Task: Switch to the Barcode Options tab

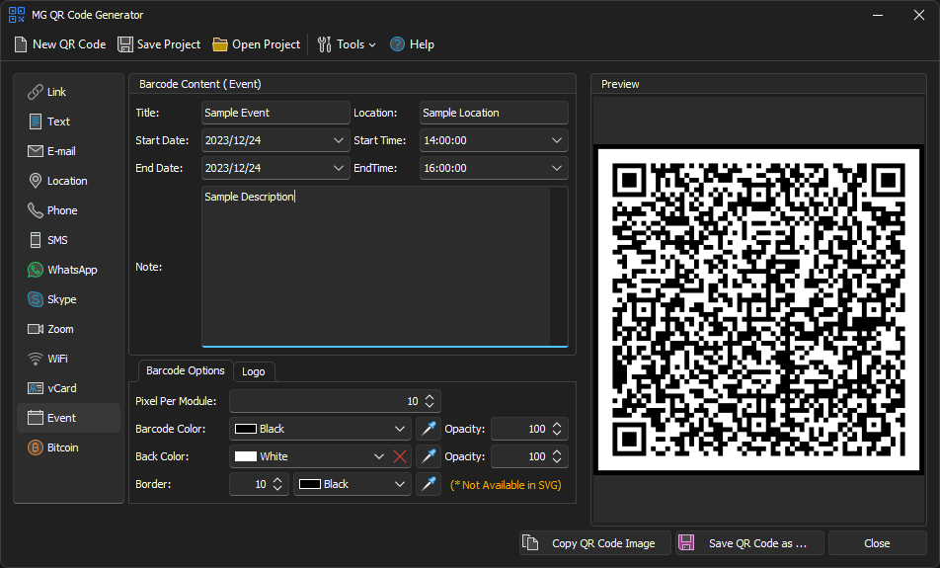Action: [x=186, y=370]
